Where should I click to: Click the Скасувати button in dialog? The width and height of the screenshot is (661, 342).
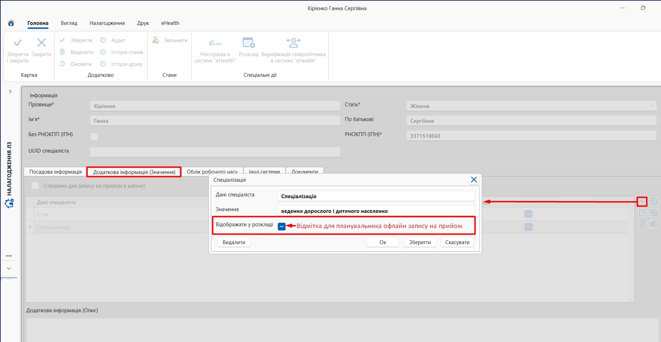point(457,242)
